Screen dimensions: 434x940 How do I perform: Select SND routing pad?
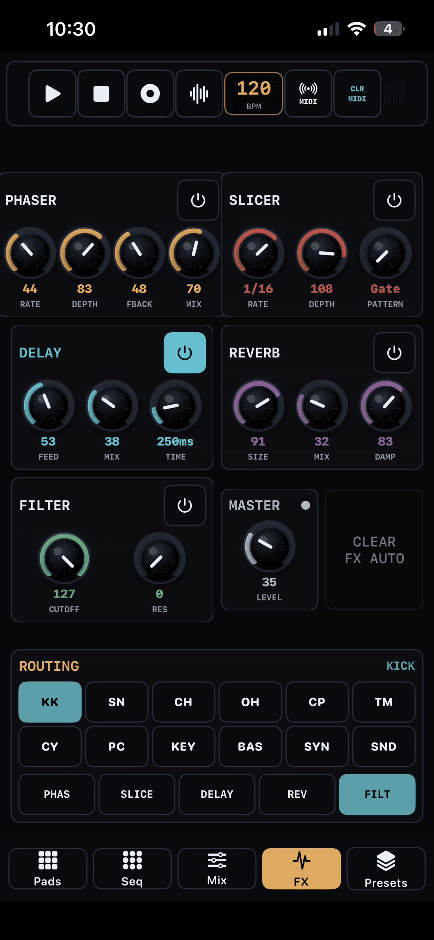(384, 746)
